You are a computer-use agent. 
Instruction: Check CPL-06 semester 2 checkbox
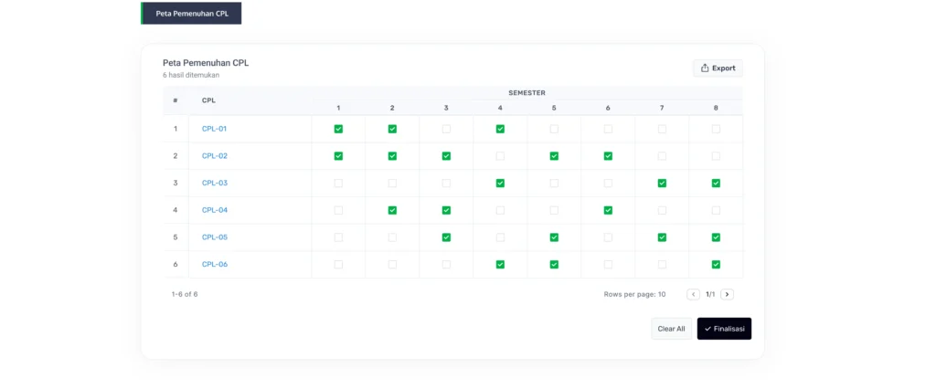click(x=392, y=264)
